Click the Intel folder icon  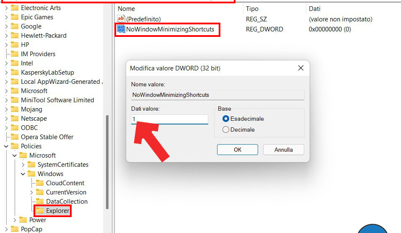15,63
